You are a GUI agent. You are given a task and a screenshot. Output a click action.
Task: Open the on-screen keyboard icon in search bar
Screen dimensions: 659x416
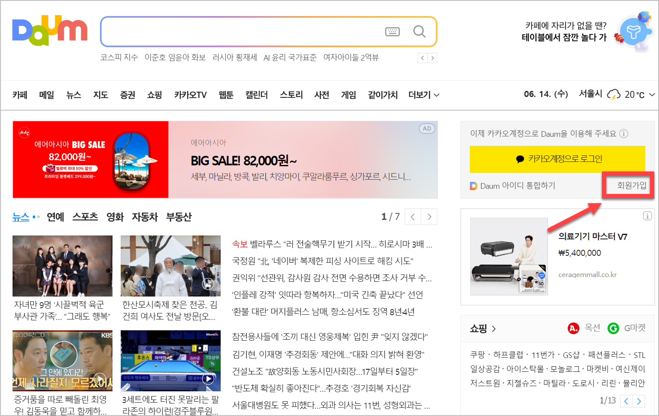coord(392,32)
